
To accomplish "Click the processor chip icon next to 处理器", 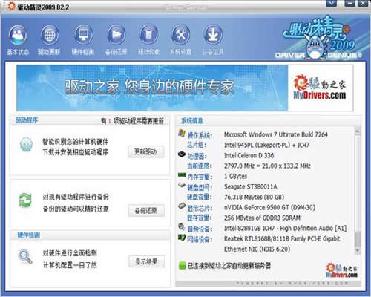I will (182, 154).
